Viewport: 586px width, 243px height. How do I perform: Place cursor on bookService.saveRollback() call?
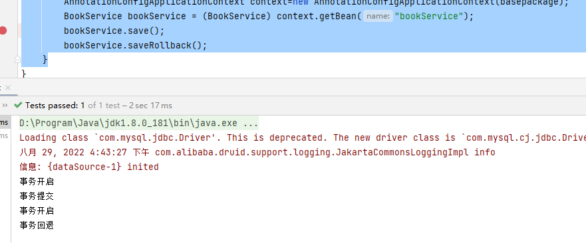point(135,46)
